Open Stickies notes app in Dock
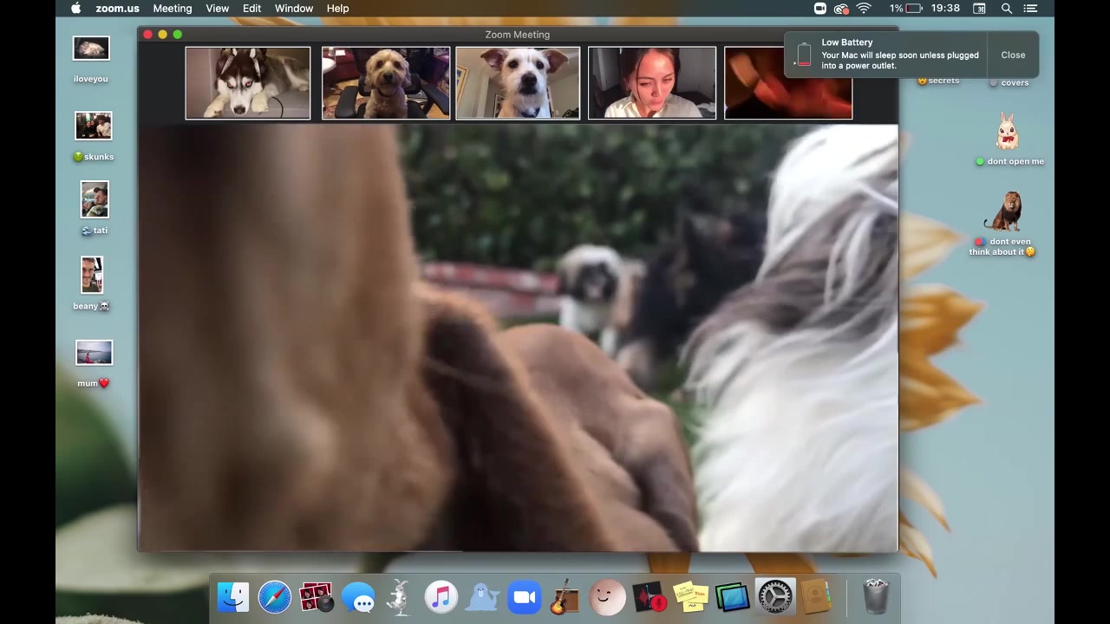Screen dimensions: 1110x624 (x=690, y=597)
